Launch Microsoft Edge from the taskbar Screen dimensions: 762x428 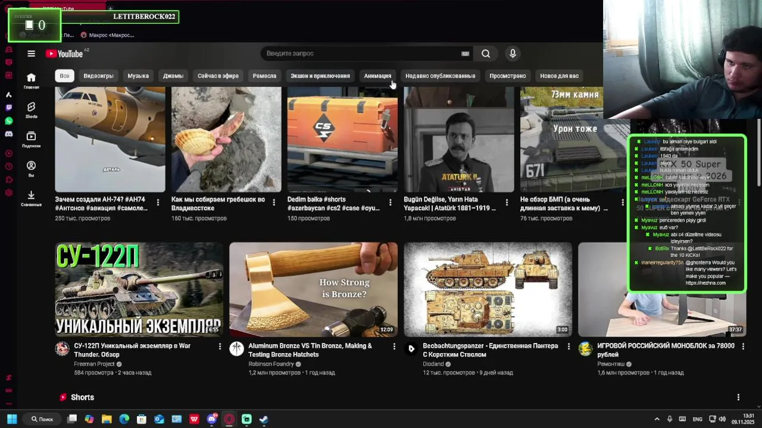pos(124,419)
